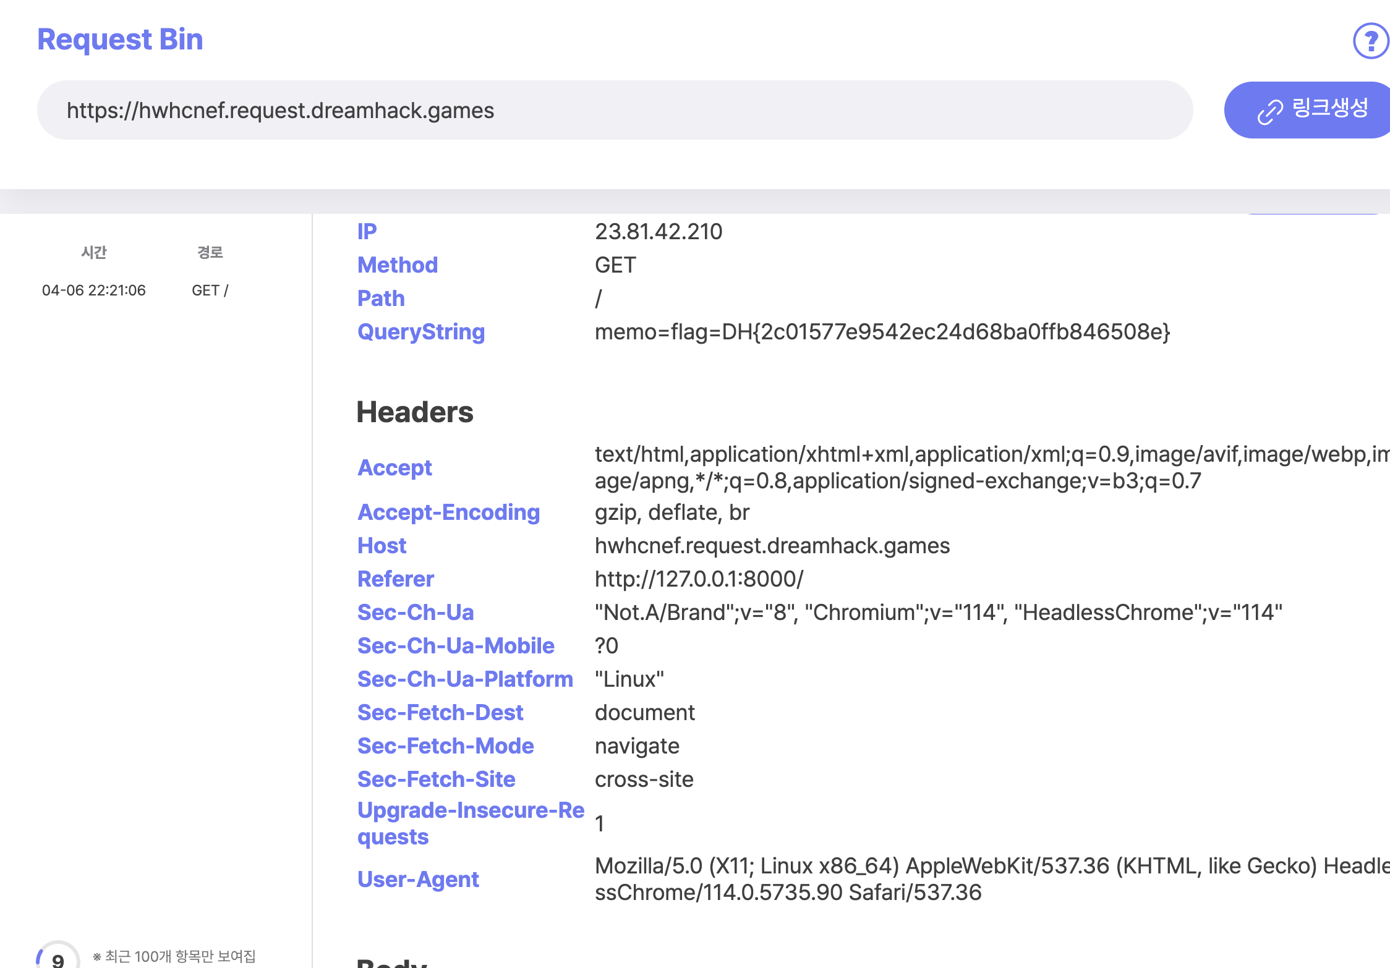Click the question mark help icon
The width and height of the screenshot is (1390, 968).
coord(1370,41)
